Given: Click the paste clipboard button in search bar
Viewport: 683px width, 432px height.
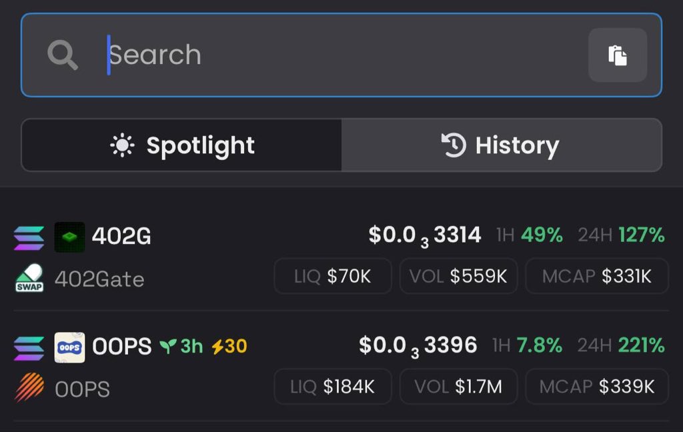Looking at the screenshot, I should (x=617, y=55).
